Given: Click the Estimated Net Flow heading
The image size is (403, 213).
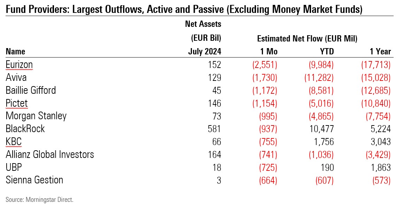Looking at the screenshot, I should (307, 38).
